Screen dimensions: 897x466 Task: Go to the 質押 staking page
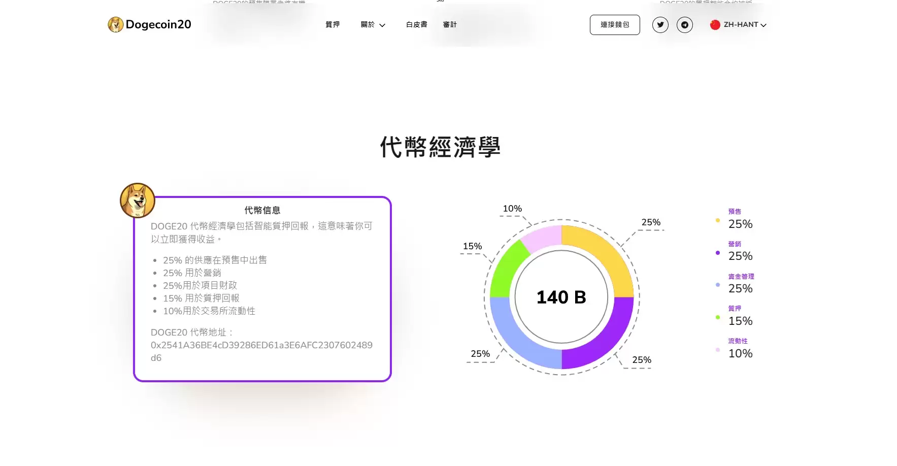[333, 25]
